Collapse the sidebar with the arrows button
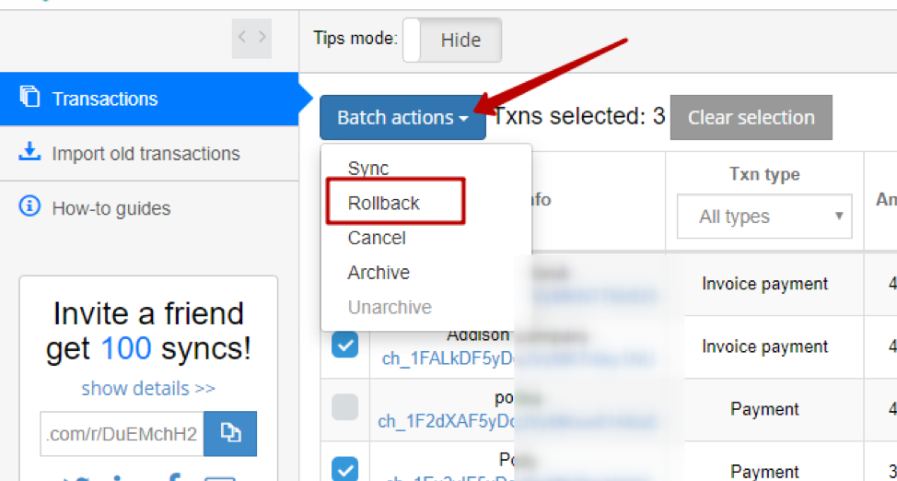The height and width of the screenshot is (481, 897). click(x=251, y=38)
